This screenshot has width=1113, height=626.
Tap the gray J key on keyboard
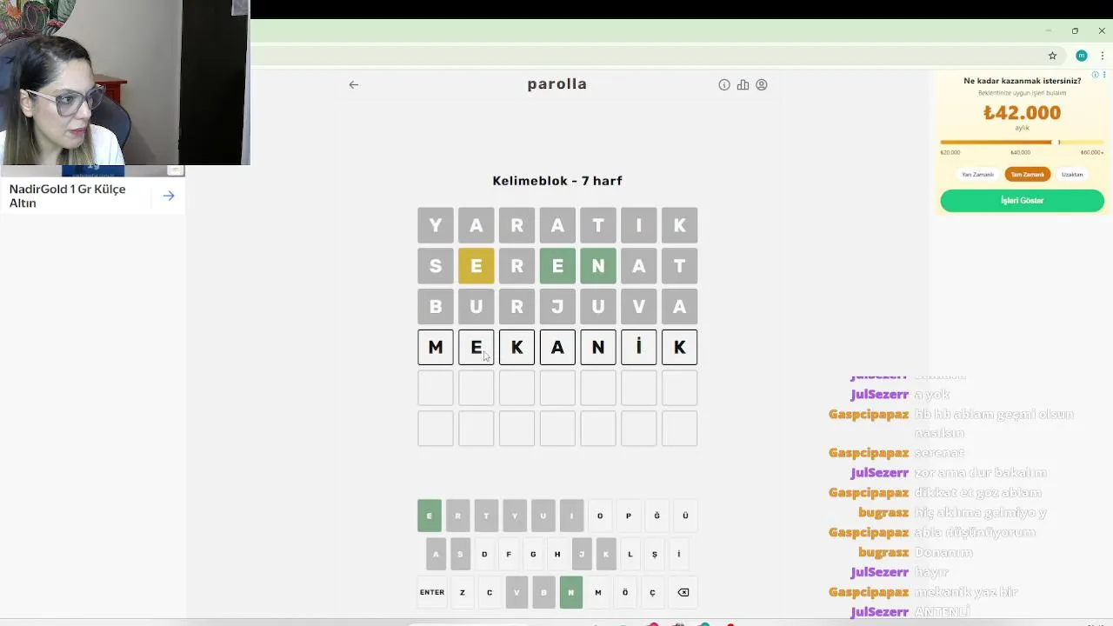coord(582,554)
